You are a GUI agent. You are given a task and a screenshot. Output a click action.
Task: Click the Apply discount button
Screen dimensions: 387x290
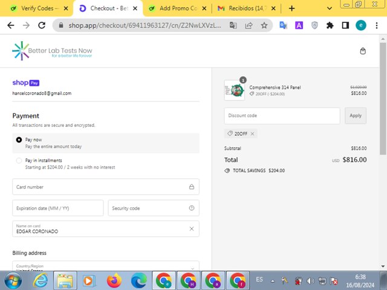tap(356, 115)
